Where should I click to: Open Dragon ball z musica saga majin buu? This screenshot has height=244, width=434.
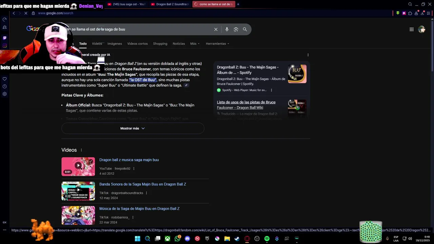click(129, 160)
